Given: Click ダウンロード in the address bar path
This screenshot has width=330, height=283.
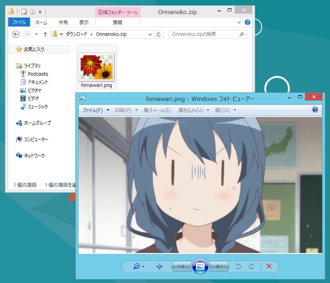Looking at the screenshot, I should coord(76,34).
